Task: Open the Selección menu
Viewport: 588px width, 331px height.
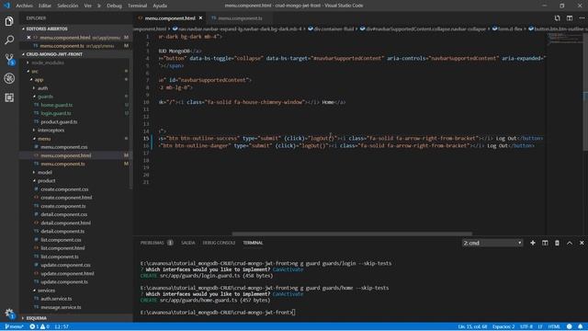Action: pyautogui.click(x=67, y=6)
